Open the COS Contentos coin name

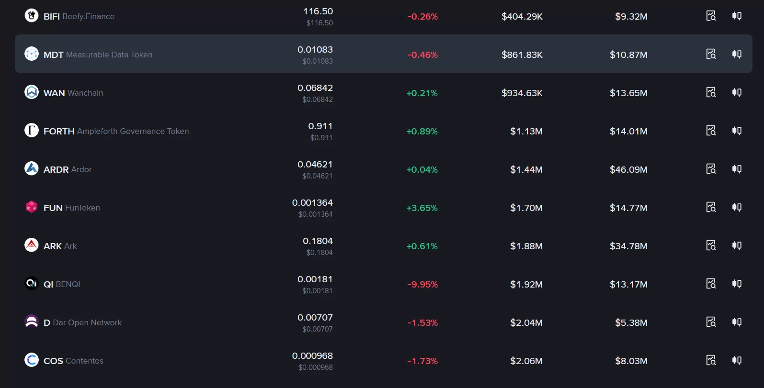(x=73, y=361)
